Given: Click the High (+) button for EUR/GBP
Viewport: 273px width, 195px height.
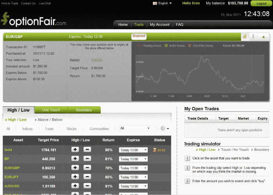Looking at the screenshot, I should coord(75,168).
